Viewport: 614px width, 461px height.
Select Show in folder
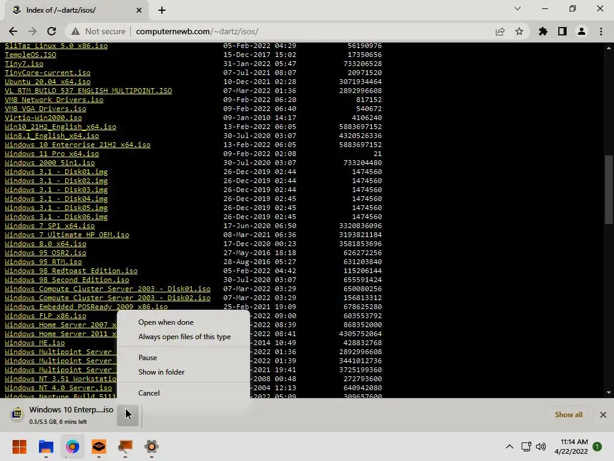pyautogui.click(x=183, y=372)
